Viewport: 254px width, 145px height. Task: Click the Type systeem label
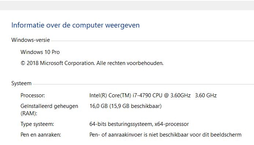[x=37, y=124]
